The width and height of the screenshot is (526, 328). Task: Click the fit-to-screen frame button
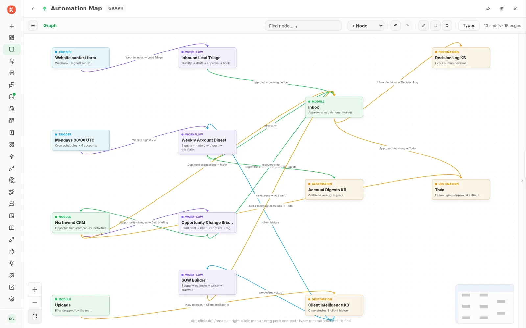point(35,316)
